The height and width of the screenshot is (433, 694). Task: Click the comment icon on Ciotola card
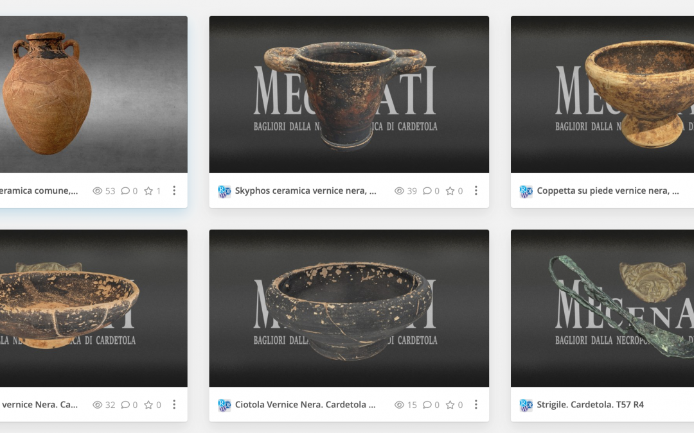click(427, 405)
